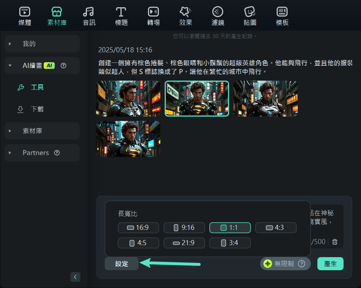Expand the 素材庫 sidebar section

click(42, 131)
